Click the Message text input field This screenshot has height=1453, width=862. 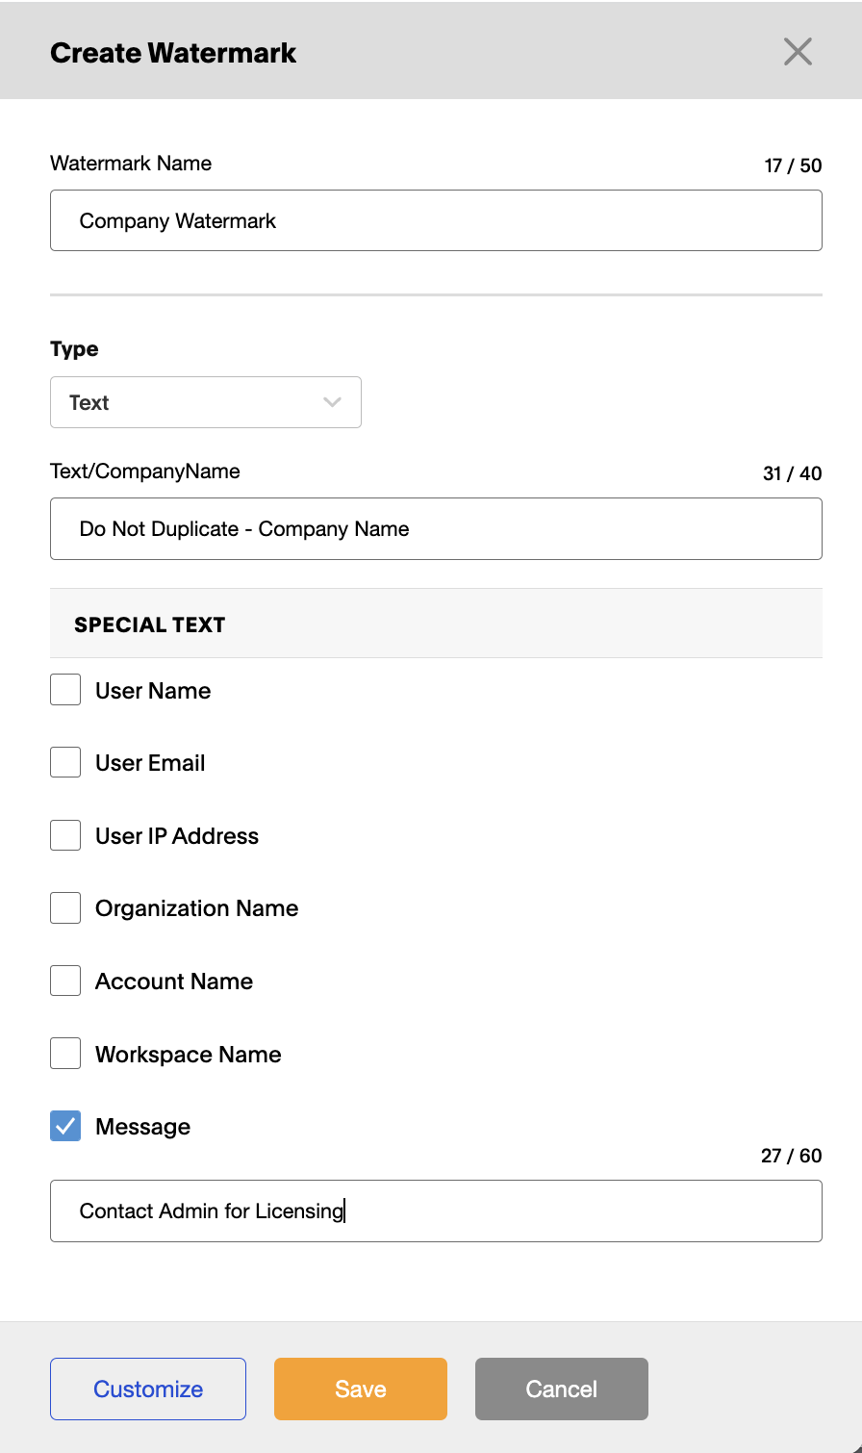436,1211
